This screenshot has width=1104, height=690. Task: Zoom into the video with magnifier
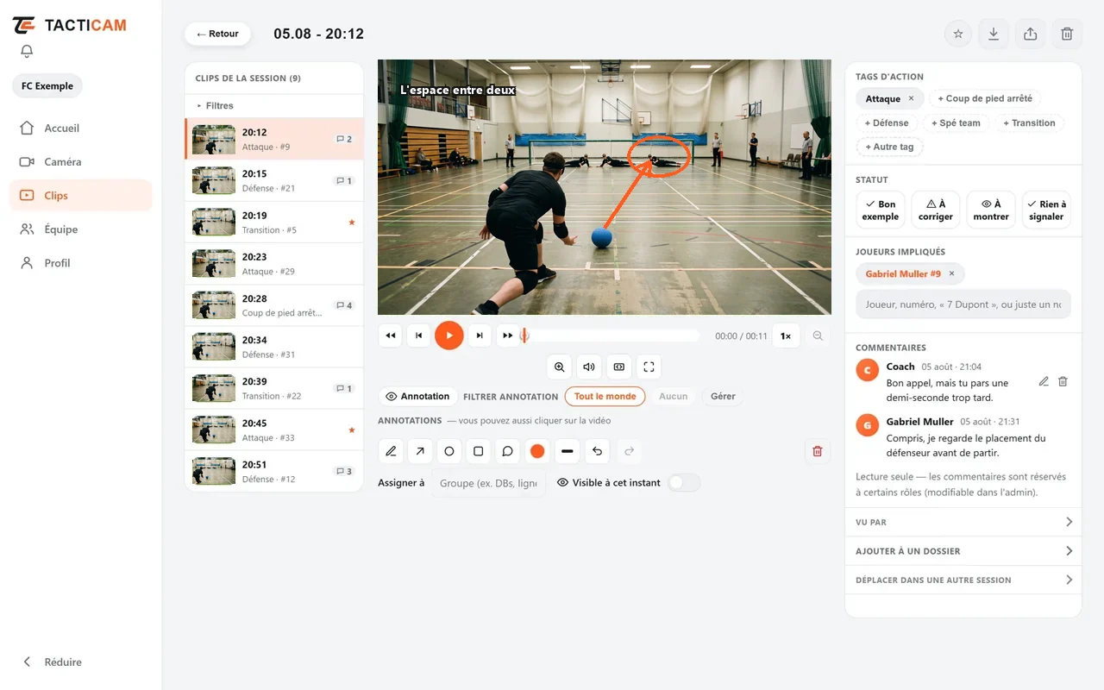pyautogui.click(x=560, y=367)
